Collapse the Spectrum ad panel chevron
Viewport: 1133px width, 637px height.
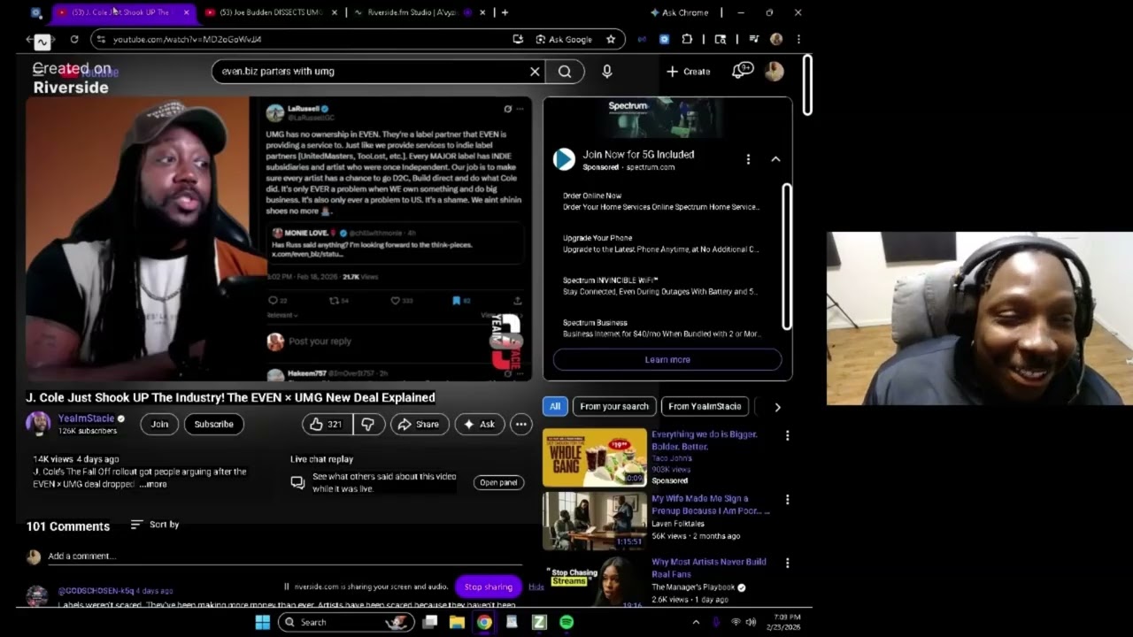775,159
